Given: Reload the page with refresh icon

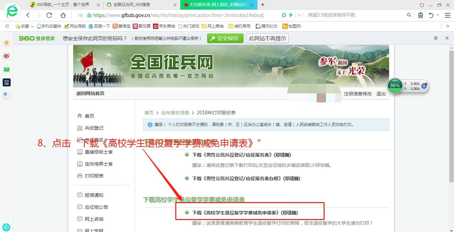Looking at the screenshot, I should click(49, 15).
